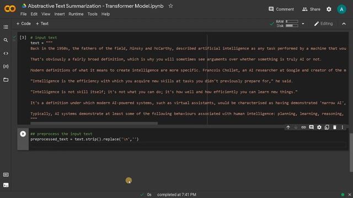Add a comment on cell
The width and height of the screenshot is (353, 198).
[311, 127]
